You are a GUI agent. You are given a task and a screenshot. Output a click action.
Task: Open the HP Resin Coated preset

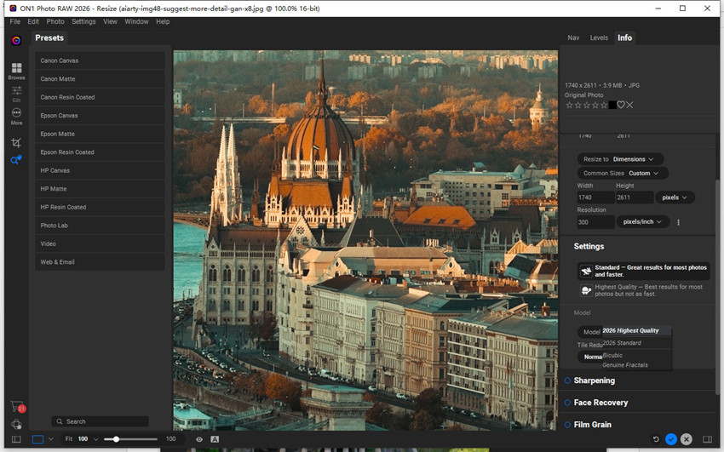[x=100, y=207]
